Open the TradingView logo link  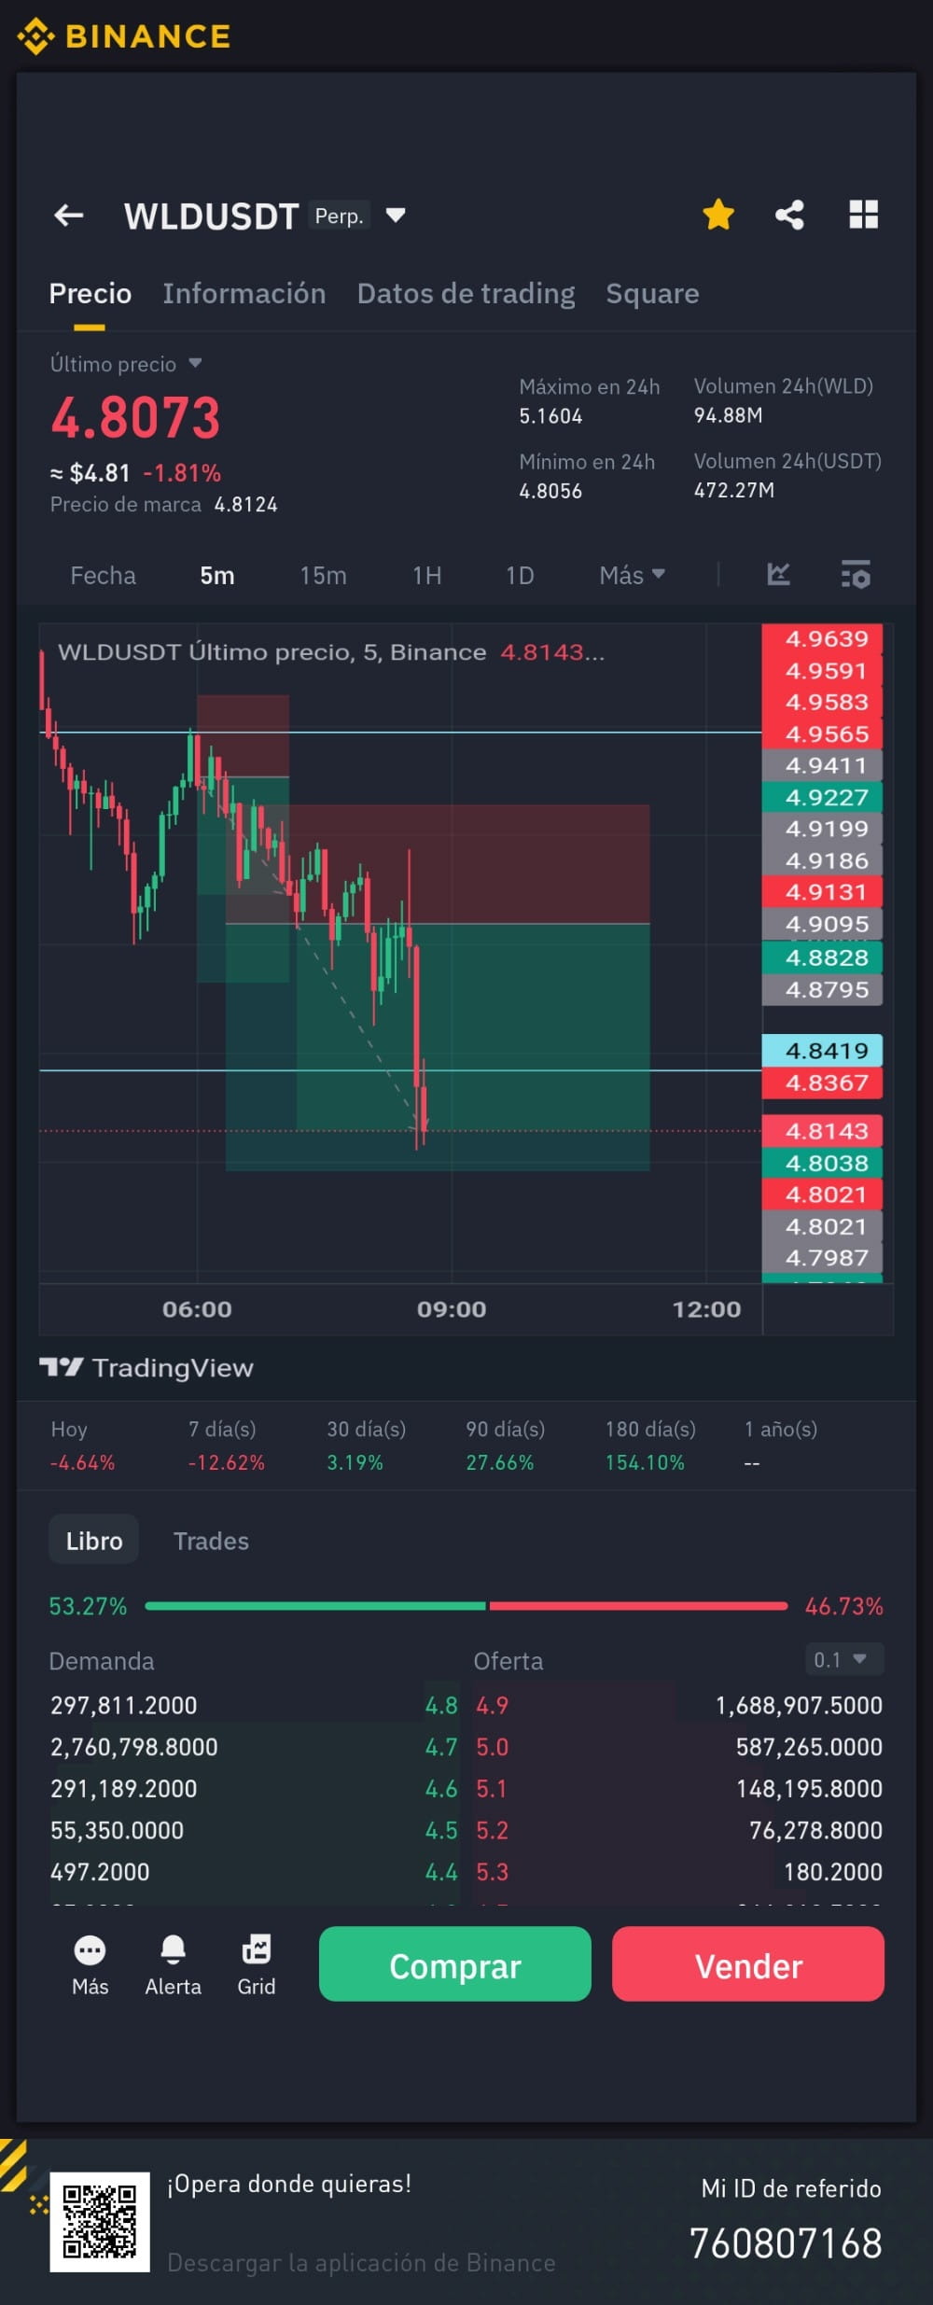pos(146,1368)
